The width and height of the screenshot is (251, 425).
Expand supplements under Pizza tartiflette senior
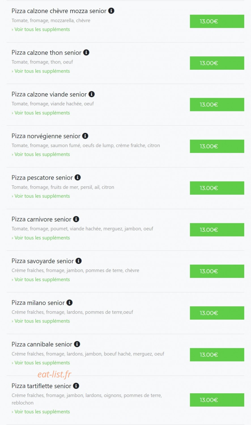41,412
